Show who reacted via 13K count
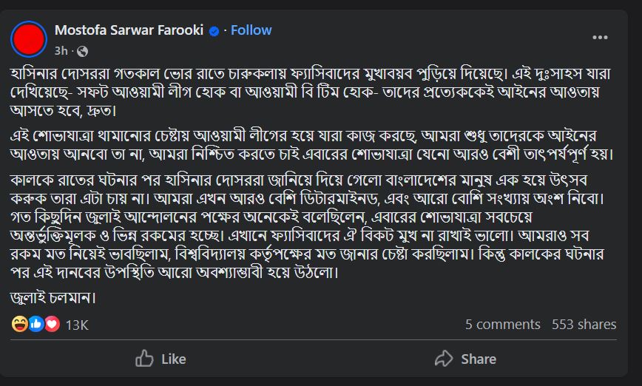The image size is (642, 386). 77,325
